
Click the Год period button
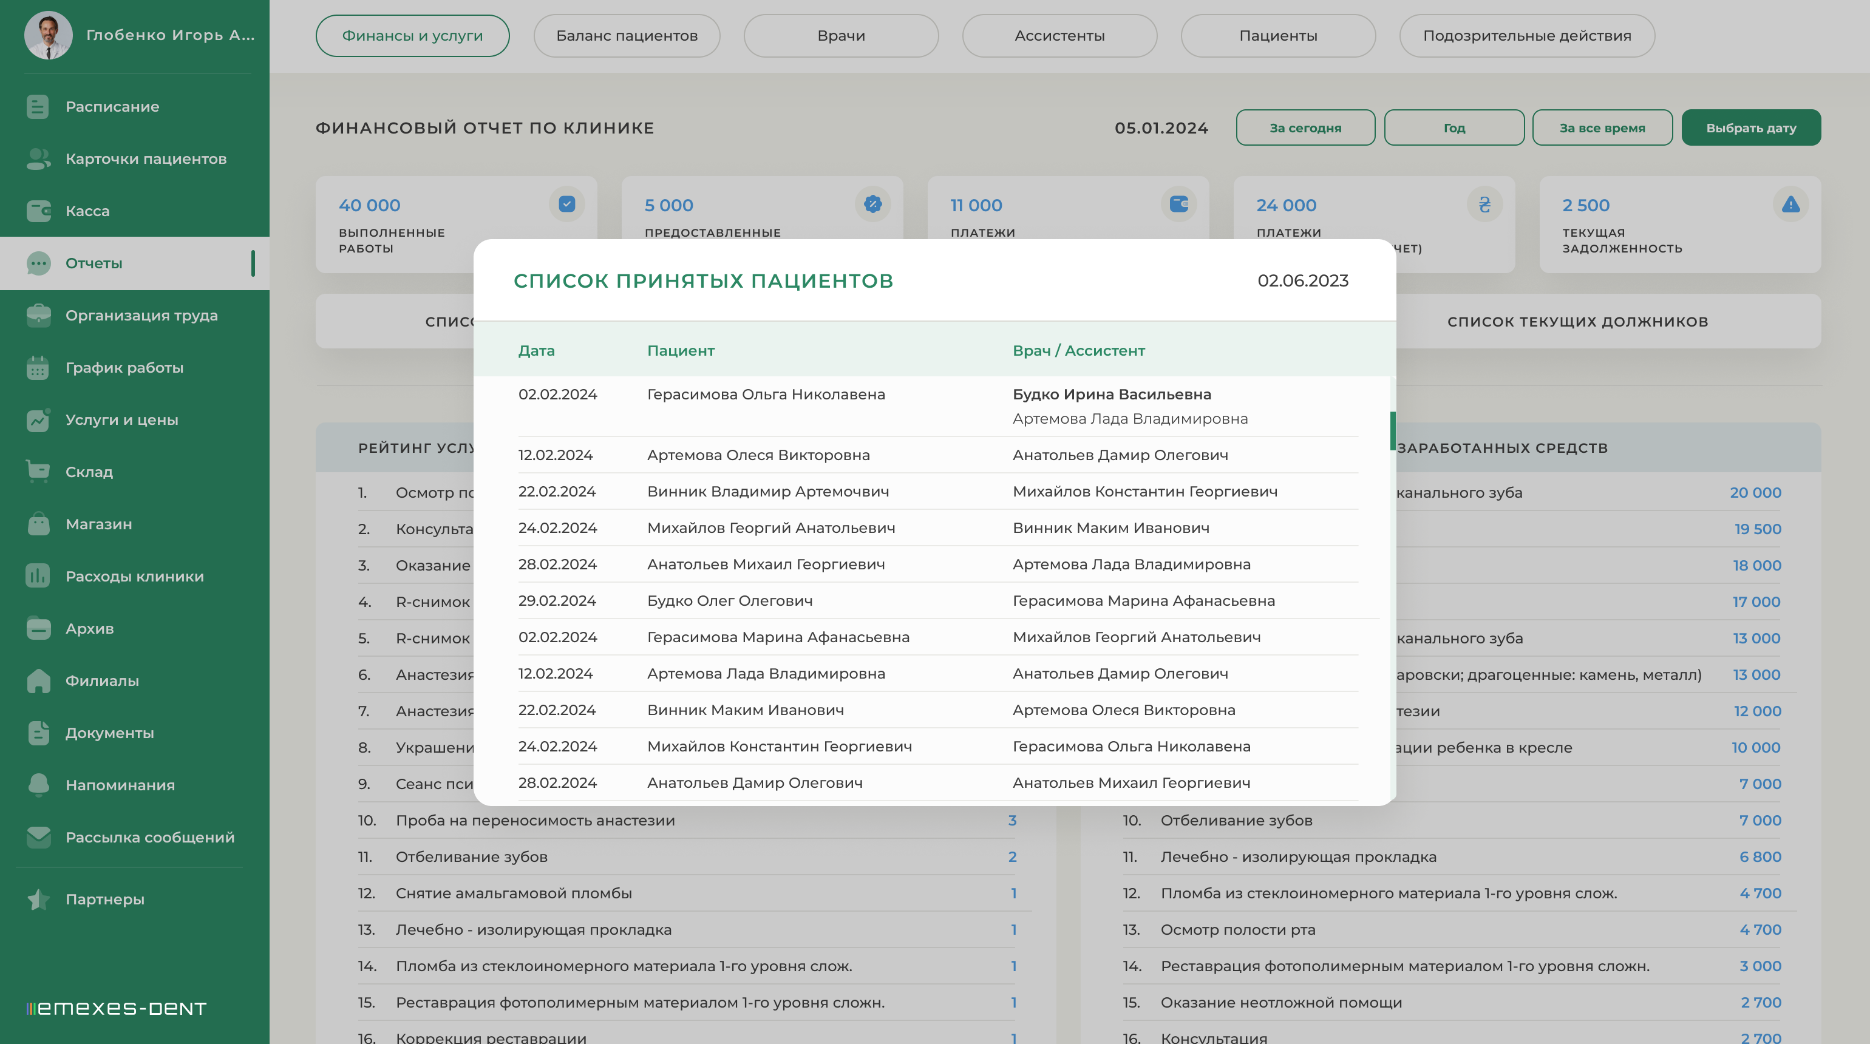point(1454,127)
